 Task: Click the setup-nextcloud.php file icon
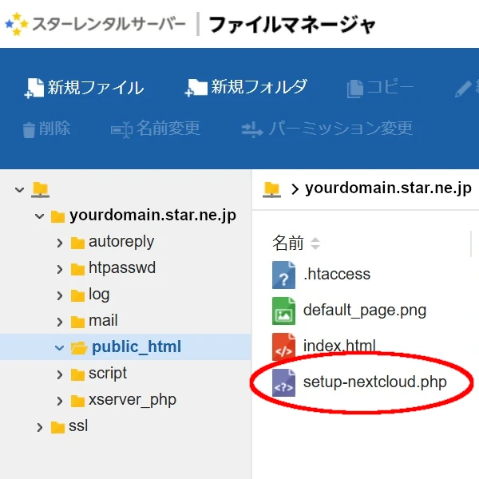coord(283,382)
